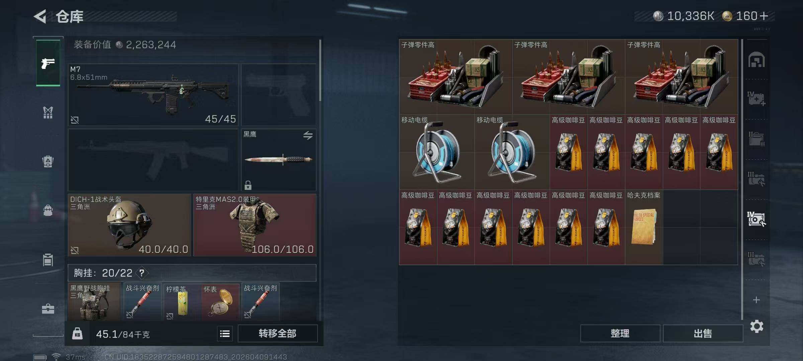The width and height of the screenshot is (803, 361).
Task: Switch to the level IV medical box tab
Action: pos(756,99)
